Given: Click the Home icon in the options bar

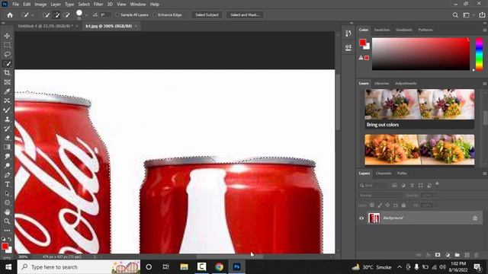Looking at the screenshot, I should pos(10,15).
